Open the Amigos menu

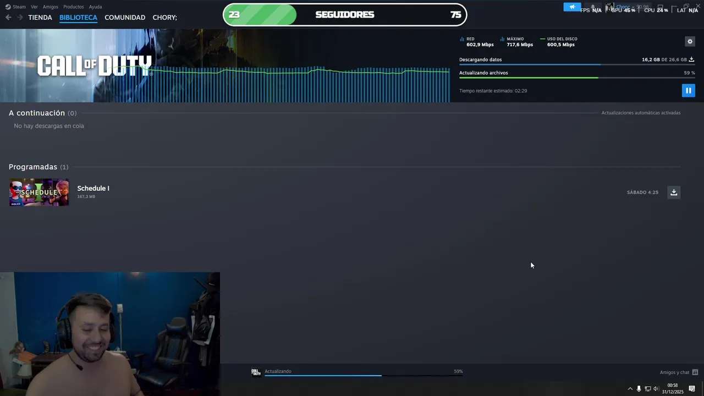(x=51, y=7)
